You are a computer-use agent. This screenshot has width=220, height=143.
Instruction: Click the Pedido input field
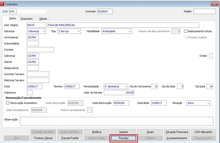[204, 12]
